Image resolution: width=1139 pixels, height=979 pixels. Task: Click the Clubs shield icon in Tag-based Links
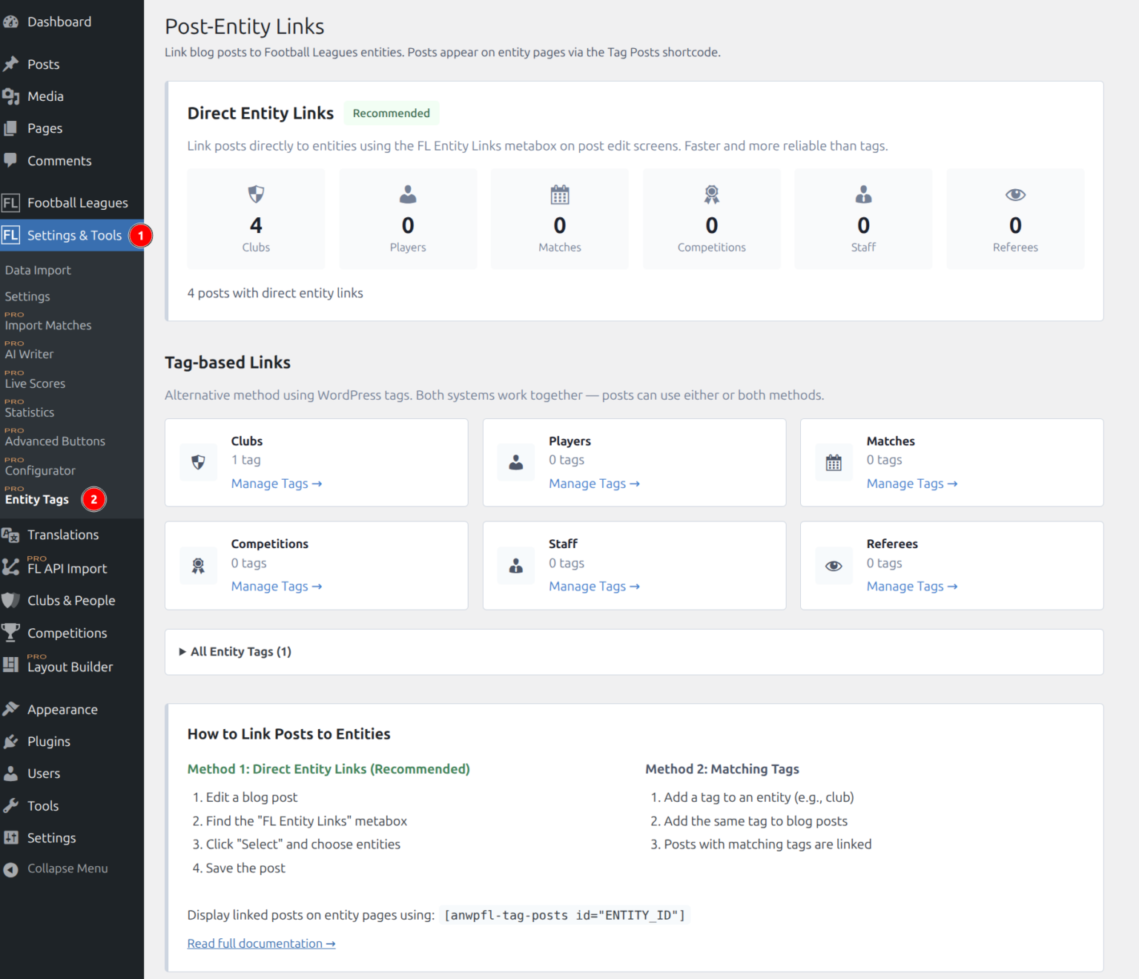pos(198,463)
